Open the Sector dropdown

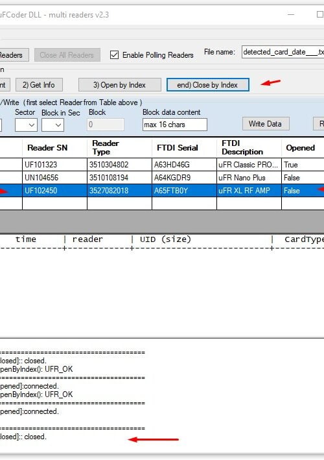pos(26,125)
